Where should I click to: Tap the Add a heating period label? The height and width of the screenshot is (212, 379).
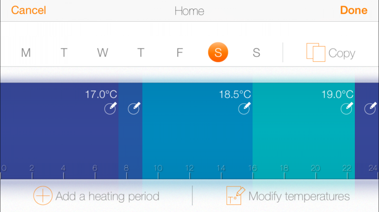pyautogui.click(x=108, y=196)
